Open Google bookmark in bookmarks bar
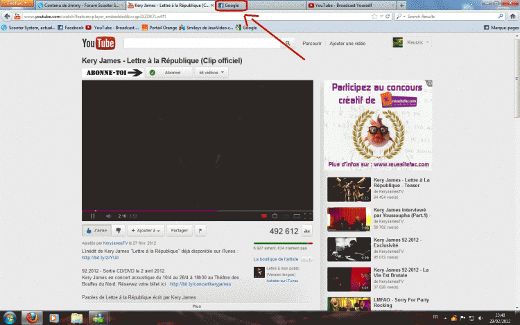The image size is (520, 325). click(x=246, y=28)
